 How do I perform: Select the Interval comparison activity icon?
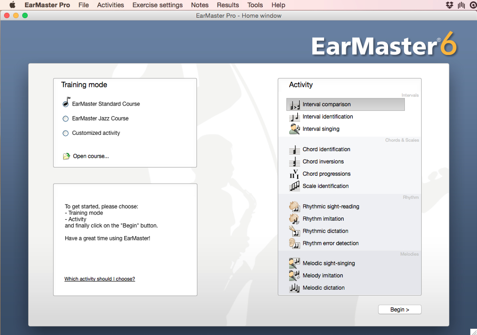tap(294, 104)
